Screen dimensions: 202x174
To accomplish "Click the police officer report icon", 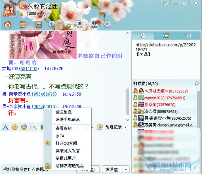I will pyautogui.click(x=95, y=24).
